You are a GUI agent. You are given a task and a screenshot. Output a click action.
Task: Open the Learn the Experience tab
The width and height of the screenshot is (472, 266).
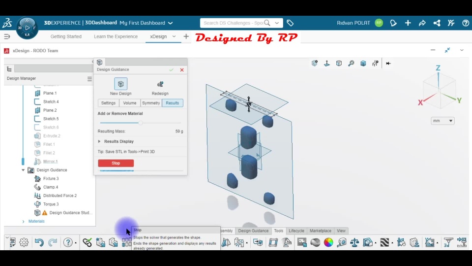pos(116,36)
